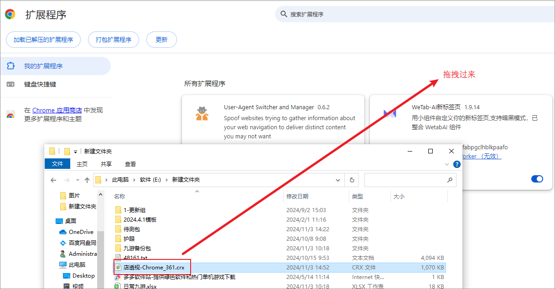Click the Excel icon of 日常九游.xlsx
The height and width of the screenshot is (289, 555).
coord(118,286)
